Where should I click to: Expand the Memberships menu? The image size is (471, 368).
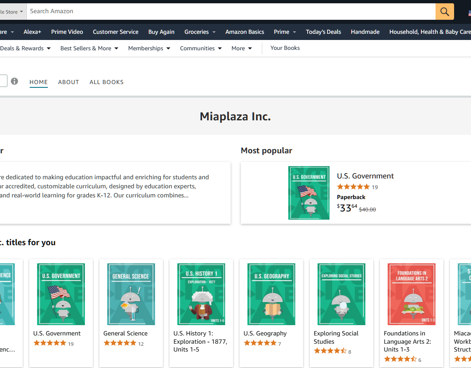[x=149, y=48]
